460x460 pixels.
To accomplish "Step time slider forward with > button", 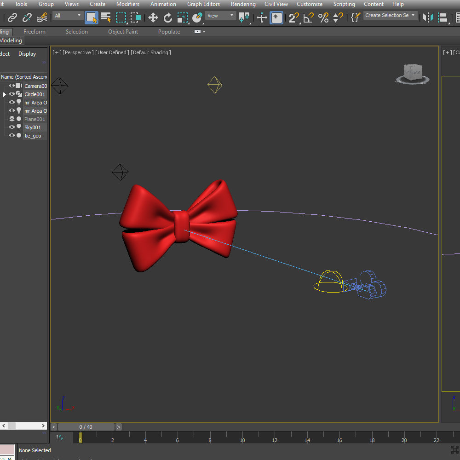I will (119, 427).
